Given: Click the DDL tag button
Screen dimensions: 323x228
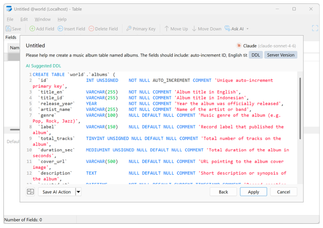Looking at the screenshot, I should point(256,55).
